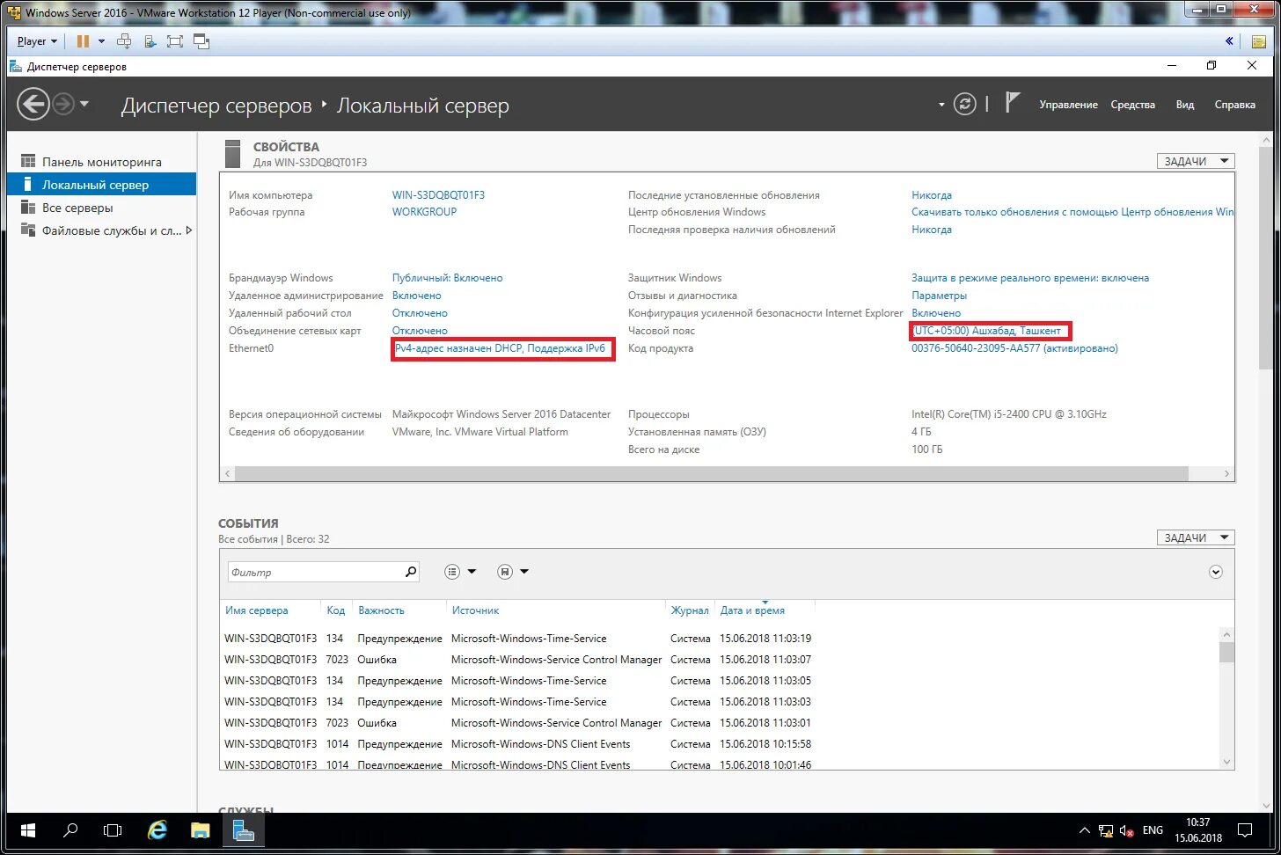Click the computer name WIN-S3DQBQT01F3 link
Image resolution: width=1281 pixels, height=855 pixels.
(438, 195)
